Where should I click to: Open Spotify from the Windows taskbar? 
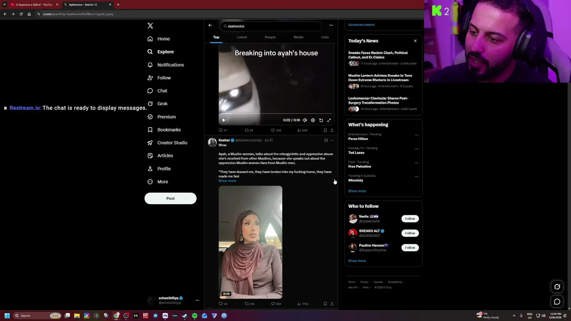point(194,316)
